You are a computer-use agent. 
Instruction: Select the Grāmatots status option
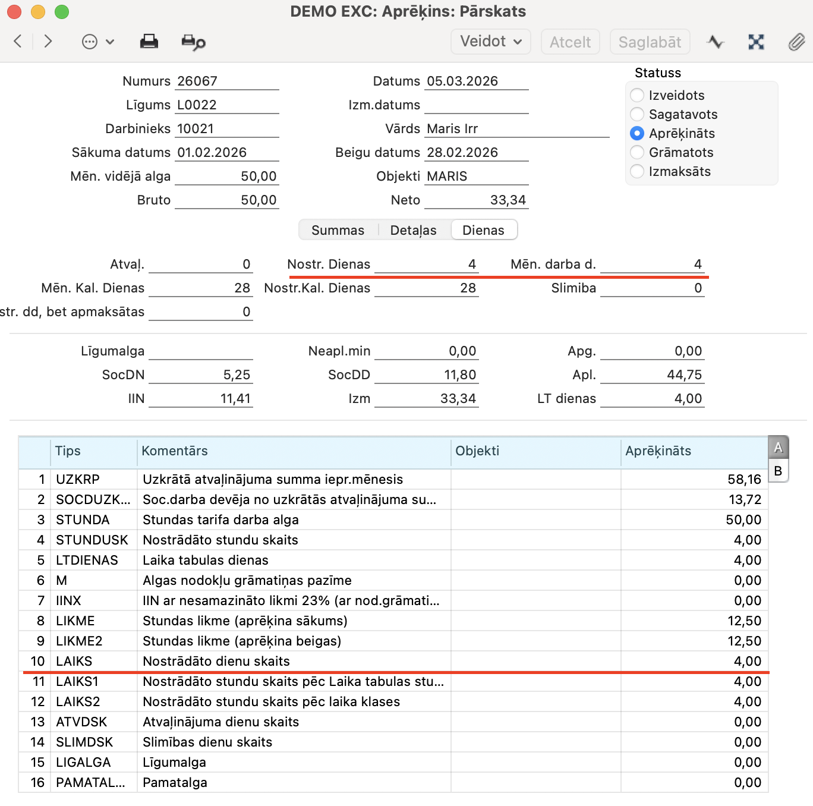point(637,152)
